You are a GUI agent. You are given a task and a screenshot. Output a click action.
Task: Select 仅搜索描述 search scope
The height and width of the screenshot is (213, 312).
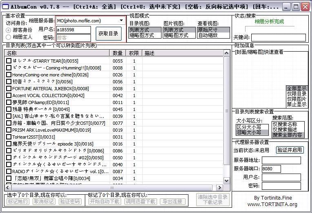(x=288, y=130)
